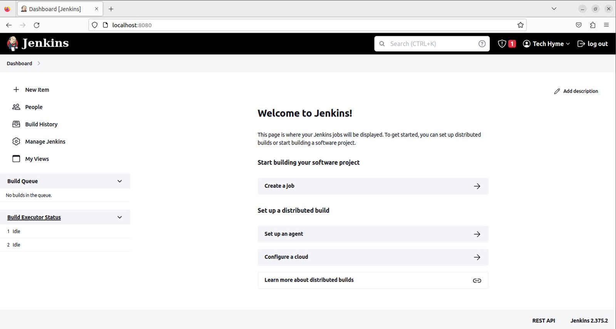Click the People group icon
616x329 pixels.
coord(16,107)
